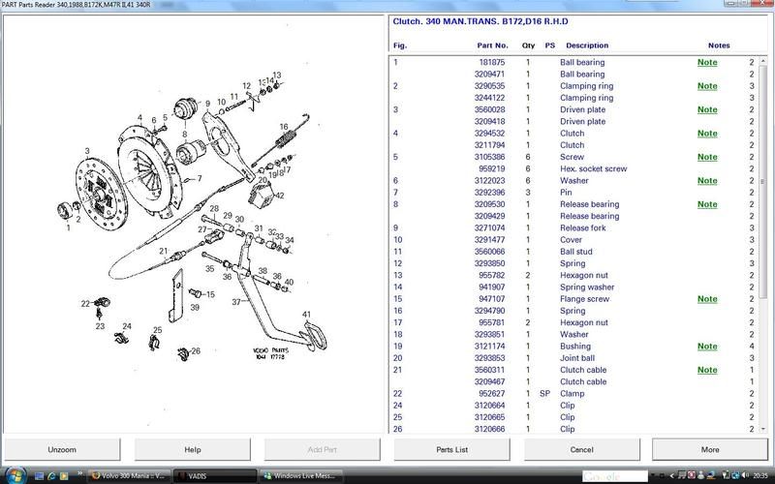The image size is (775, 484).
Task: Open the Note for Screw 3105386
Action: pos(707,157)
